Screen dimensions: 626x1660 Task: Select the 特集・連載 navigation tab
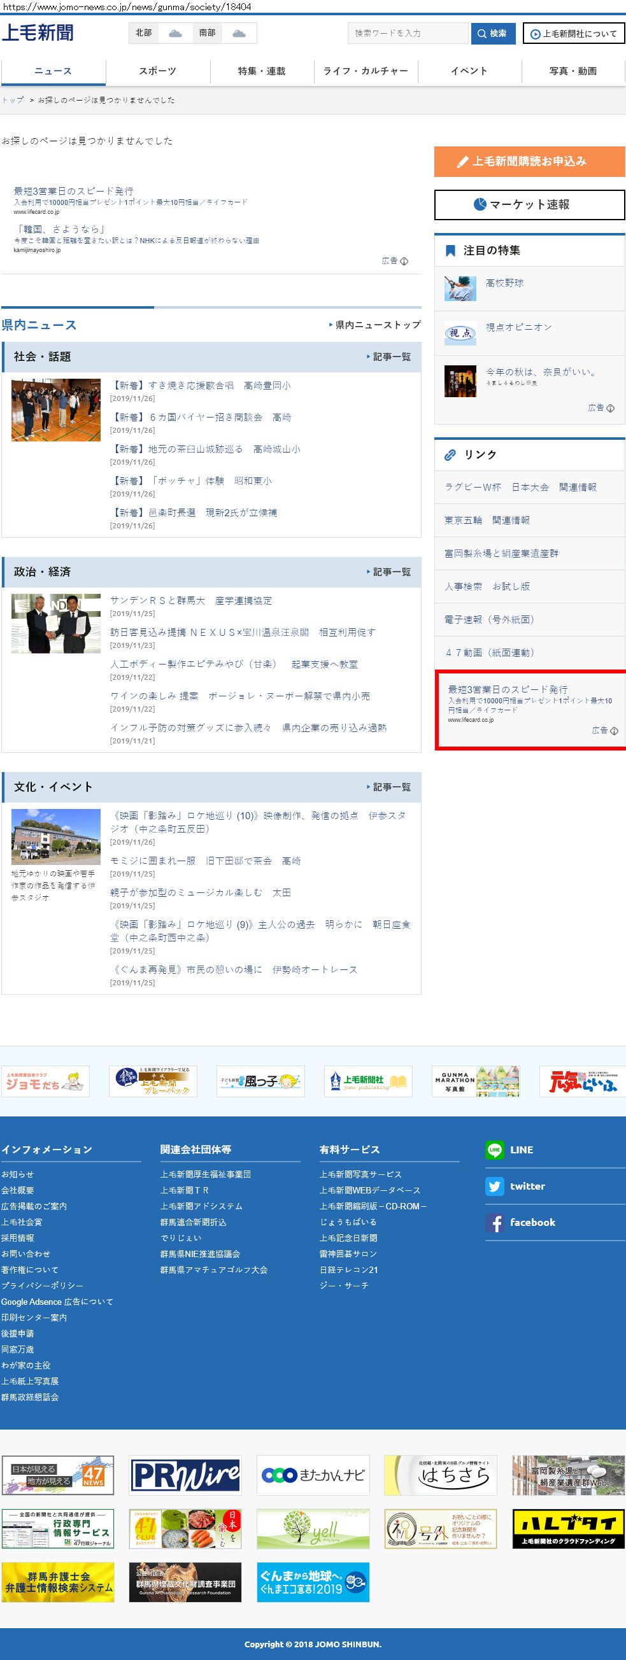(262, 71)
